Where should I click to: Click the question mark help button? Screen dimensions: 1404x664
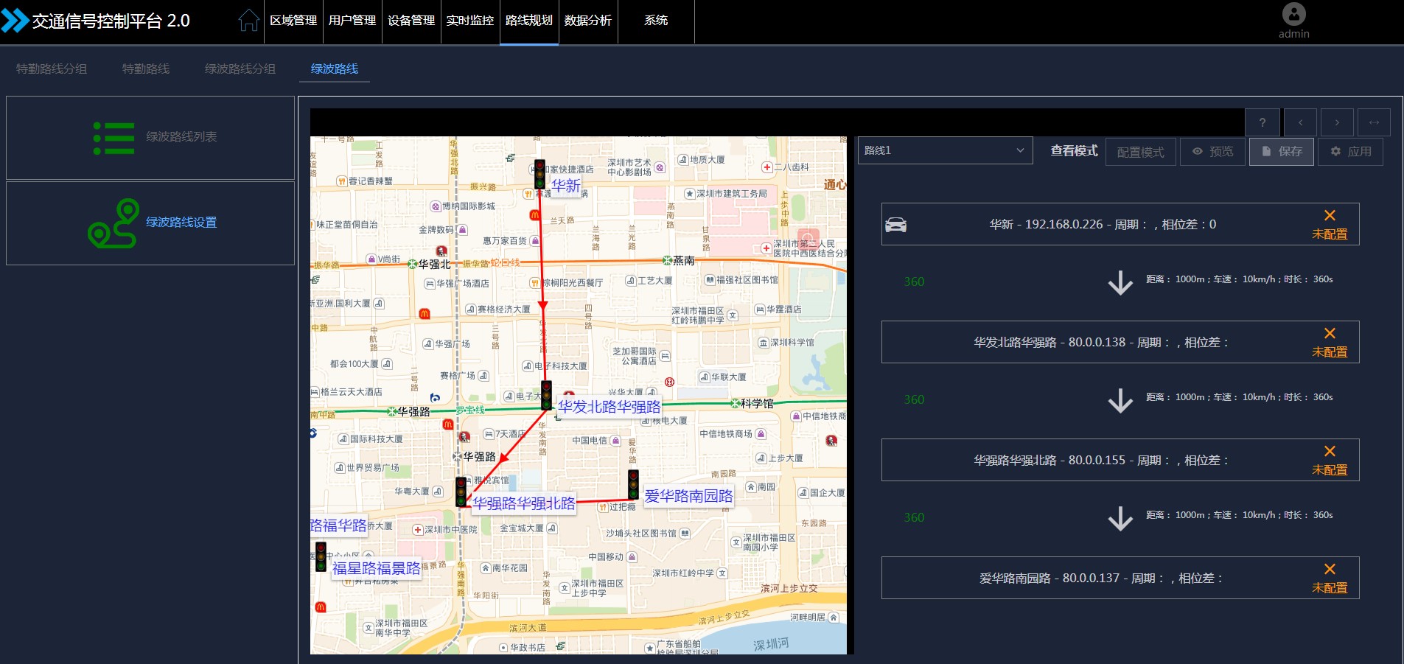click(x=1262, y=122)
